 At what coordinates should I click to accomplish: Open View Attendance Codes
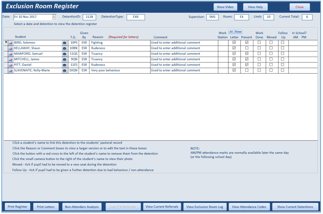(x=249, y=207)
